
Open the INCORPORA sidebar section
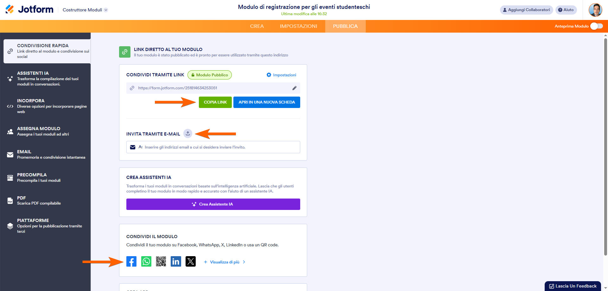coord(47,106)
